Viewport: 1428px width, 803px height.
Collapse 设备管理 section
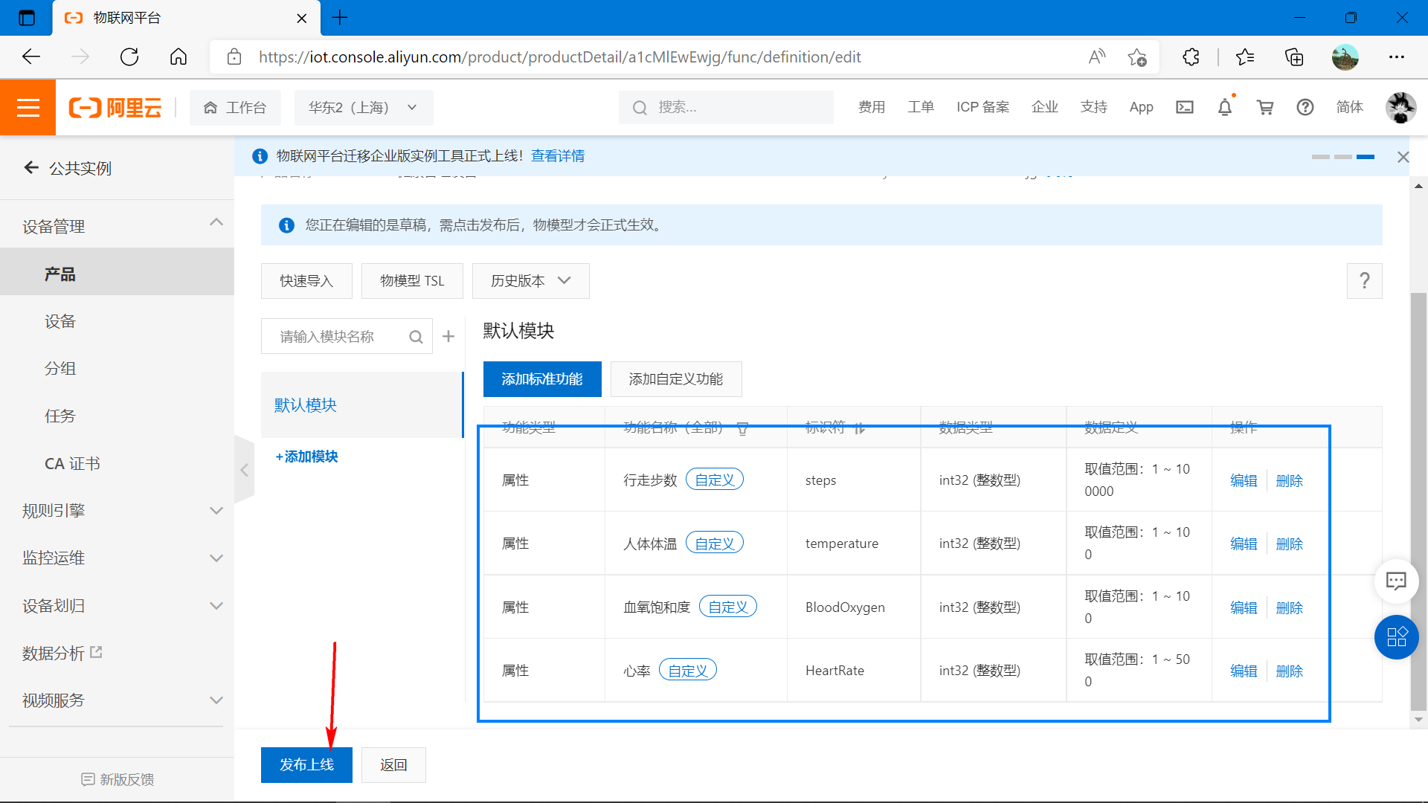click(216, 222)
